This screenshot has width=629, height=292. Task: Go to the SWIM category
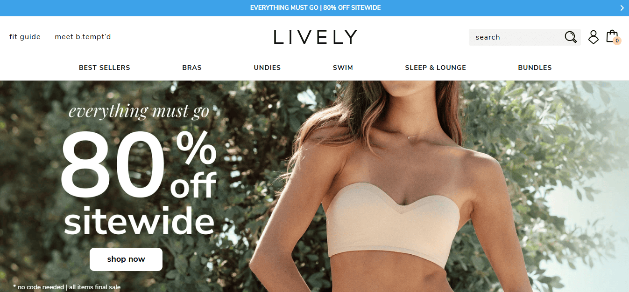[343, 68]
